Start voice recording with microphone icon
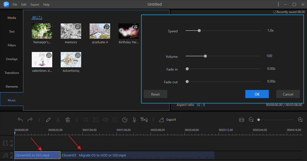The width and height of the screenshot is (307, 161). coord(134,120)
